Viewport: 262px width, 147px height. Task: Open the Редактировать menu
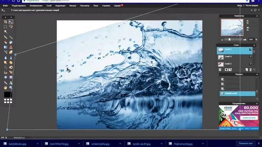[19, 6]
